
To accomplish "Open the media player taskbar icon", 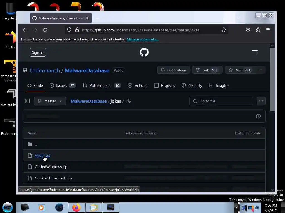I will tap(41, 207).
